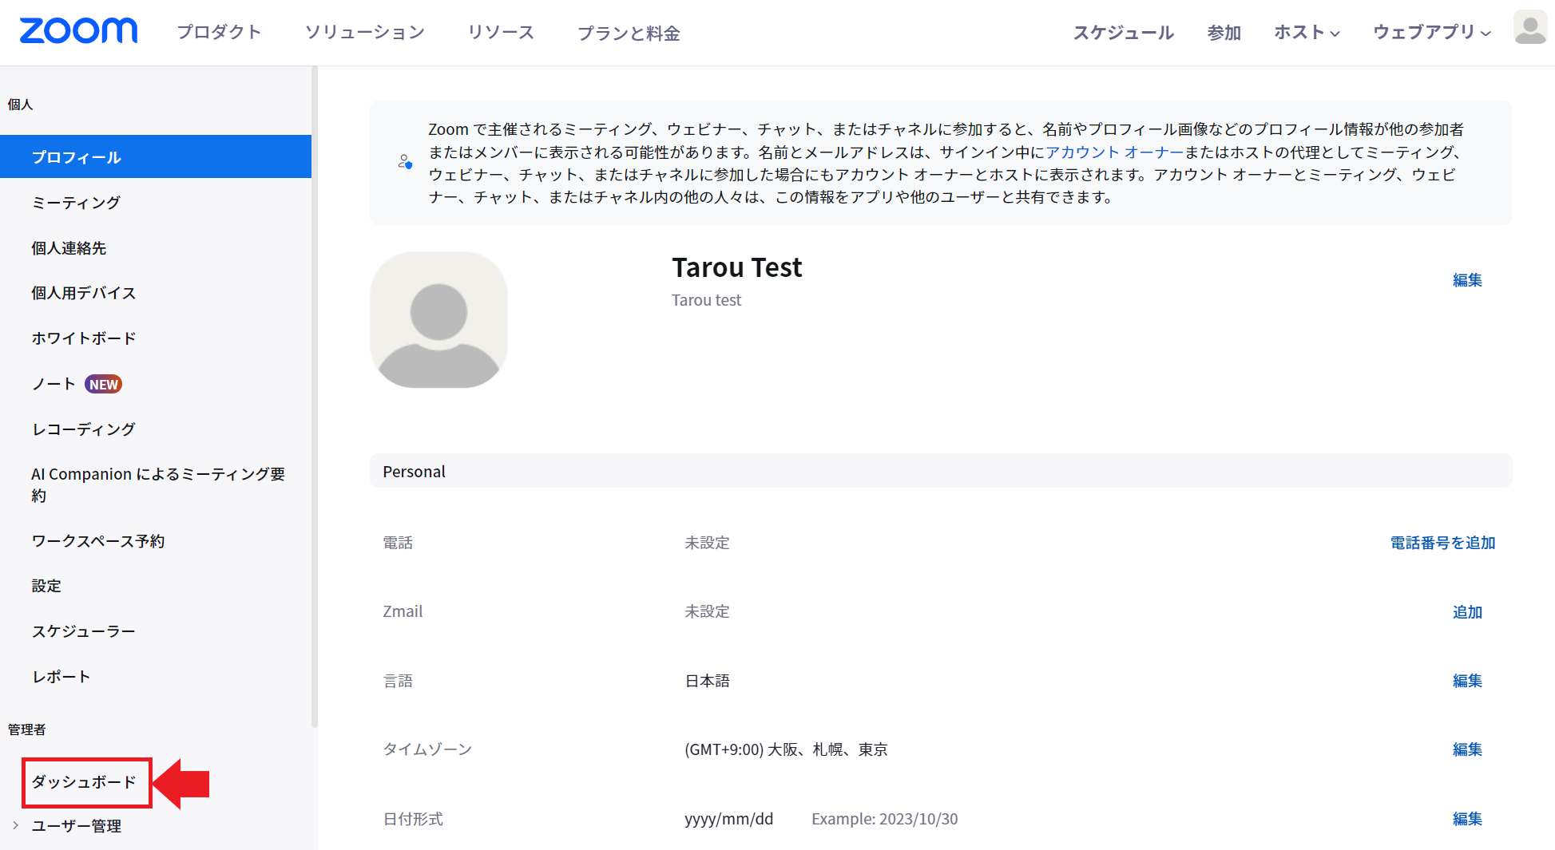This screenshot has width=1555, height=850.
Task: Expand the ホスト dropdown
Action: 1307,32
